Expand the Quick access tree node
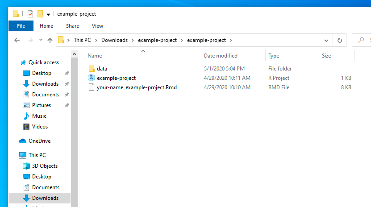 coord(15,62)
